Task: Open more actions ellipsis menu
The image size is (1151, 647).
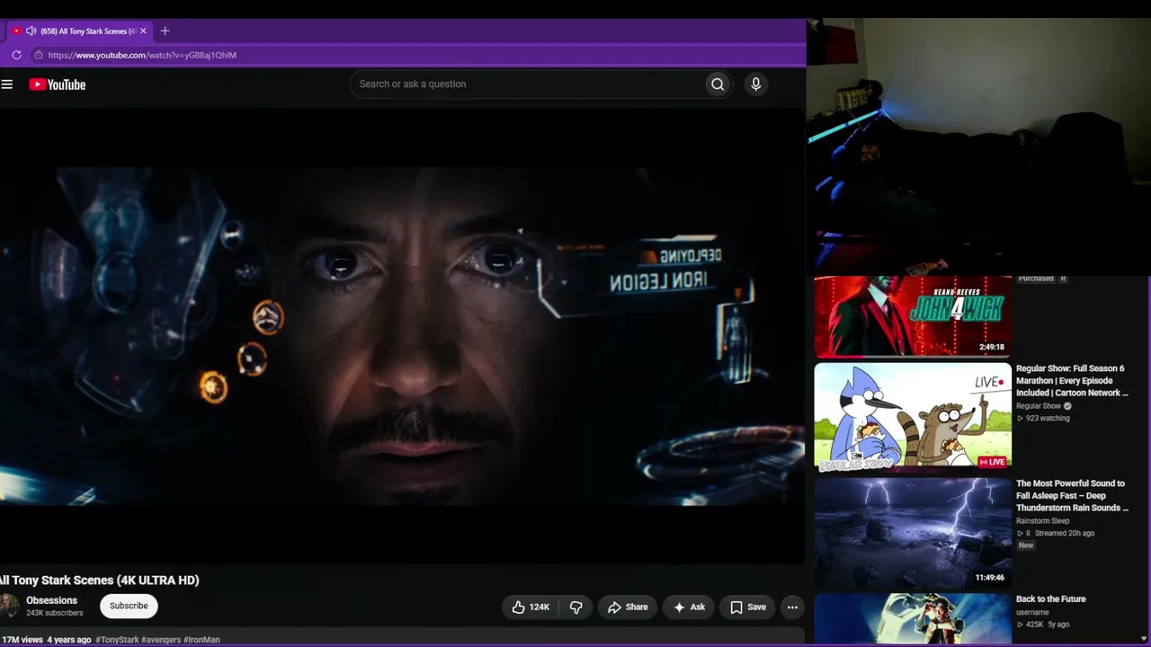Action: pos(792,607)
